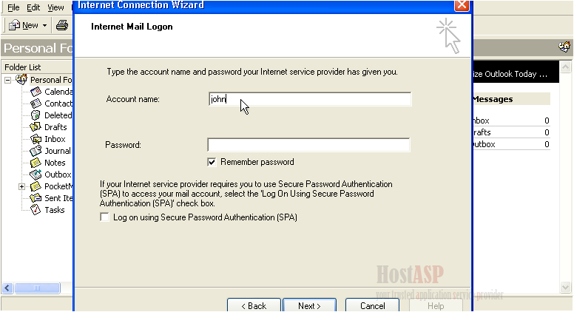This screenshot has width=574, height=312.
Task: Click the Print toolbar icon
Action: (x=62, y=25)
